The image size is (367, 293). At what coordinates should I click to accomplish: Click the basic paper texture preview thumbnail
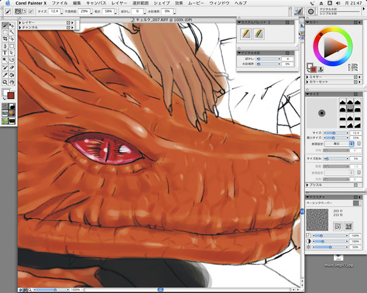pos(317,220)
